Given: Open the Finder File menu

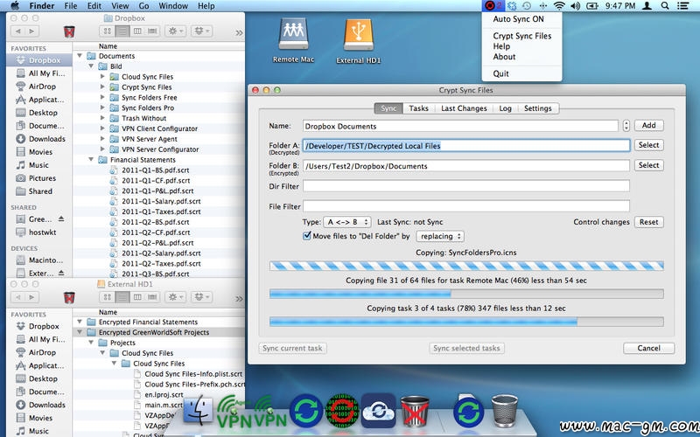Looking at the screenshot, I should (71, 6).
